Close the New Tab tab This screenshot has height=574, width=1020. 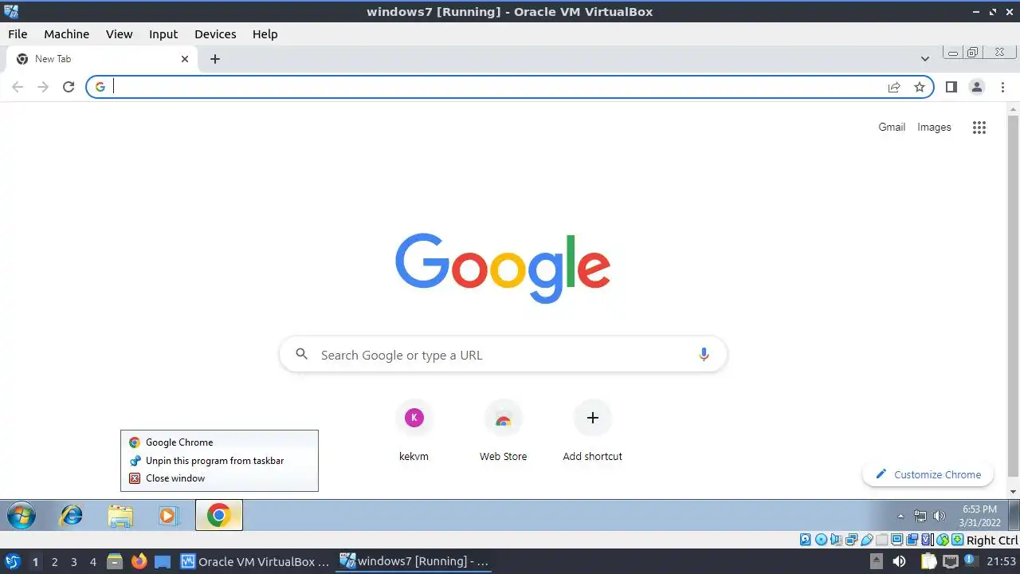click(x=185, y=59)
